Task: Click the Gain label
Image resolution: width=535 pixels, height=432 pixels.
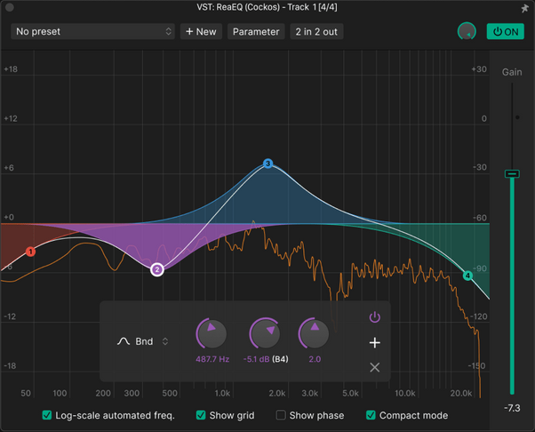Action: pos(512,72)
